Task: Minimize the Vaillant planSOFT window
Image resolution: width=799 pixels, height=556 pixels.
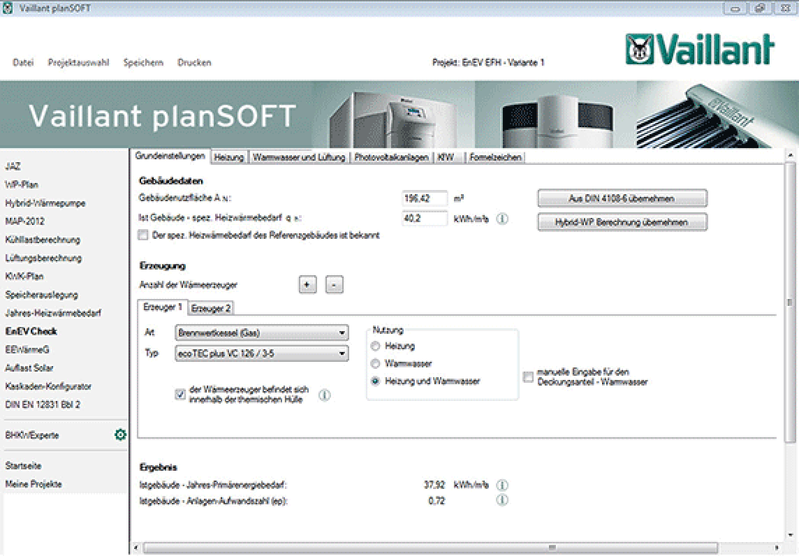Action: (735, 8)
